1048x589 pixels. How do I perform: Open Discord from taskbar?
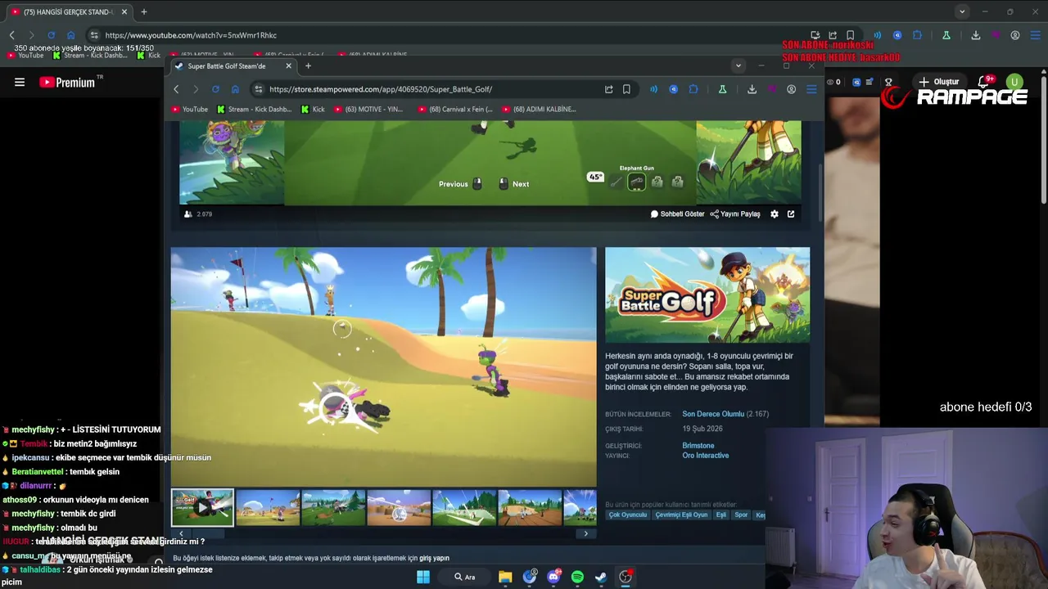tap(553, 577)
